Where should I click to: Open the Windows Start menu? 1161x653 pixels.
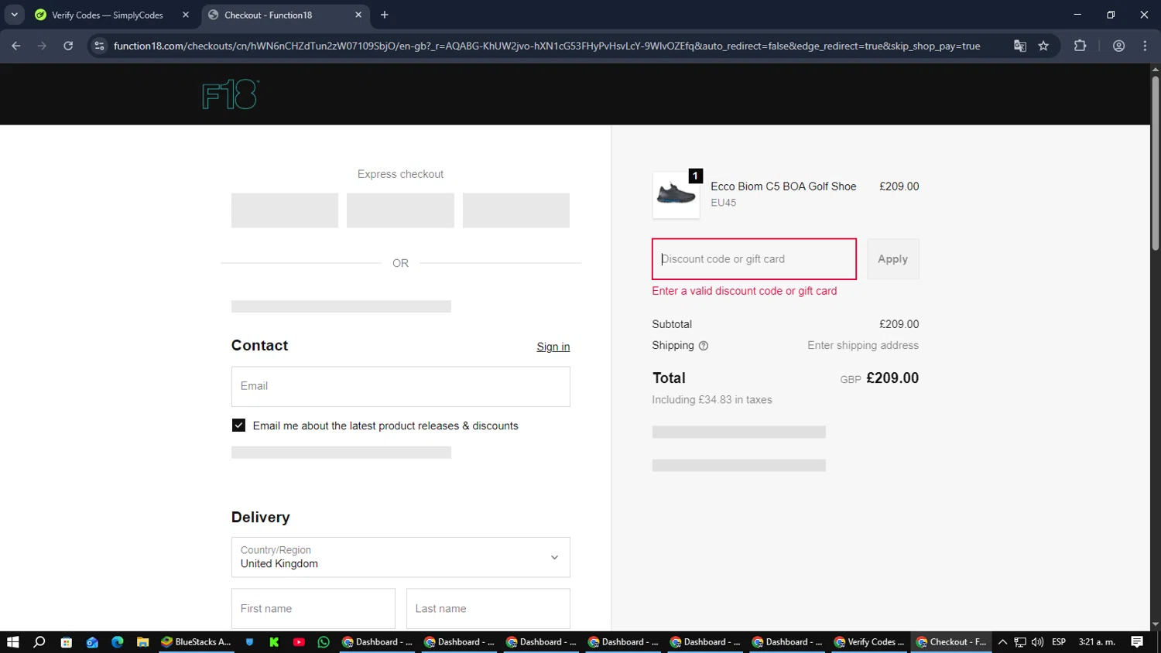pos(12,642)
